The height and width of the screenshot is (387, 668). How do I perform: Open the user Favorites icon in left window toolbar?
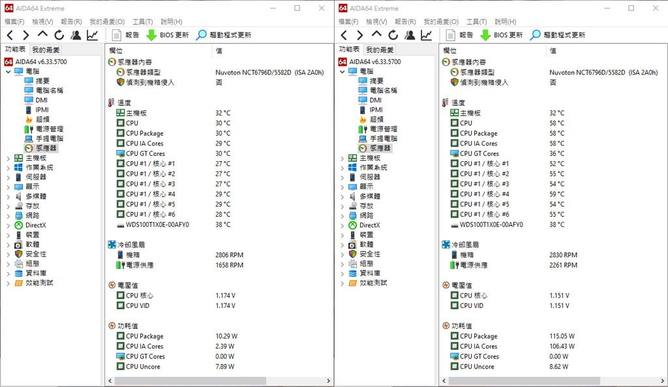(x=76, y=35)
